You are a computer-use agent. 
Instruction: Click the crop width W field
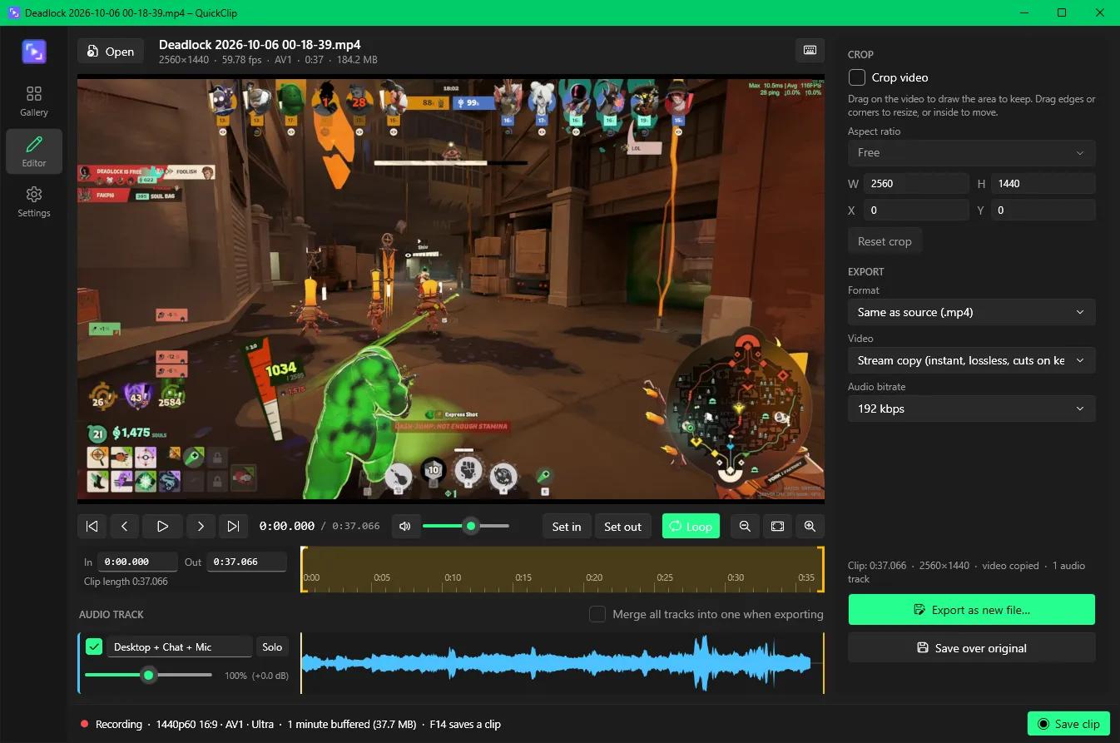coord(916,184)
